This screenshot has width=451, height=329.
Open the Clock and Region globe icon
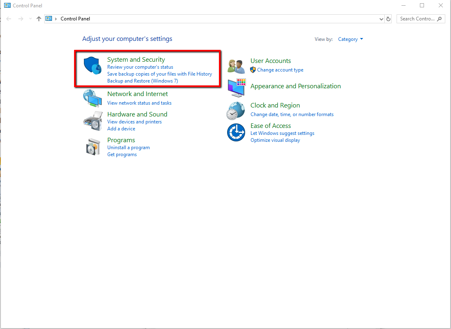point(236,111)
